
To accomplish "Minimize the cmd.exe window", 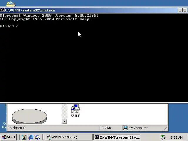I will pyautogui.click(x=180, y=10).
